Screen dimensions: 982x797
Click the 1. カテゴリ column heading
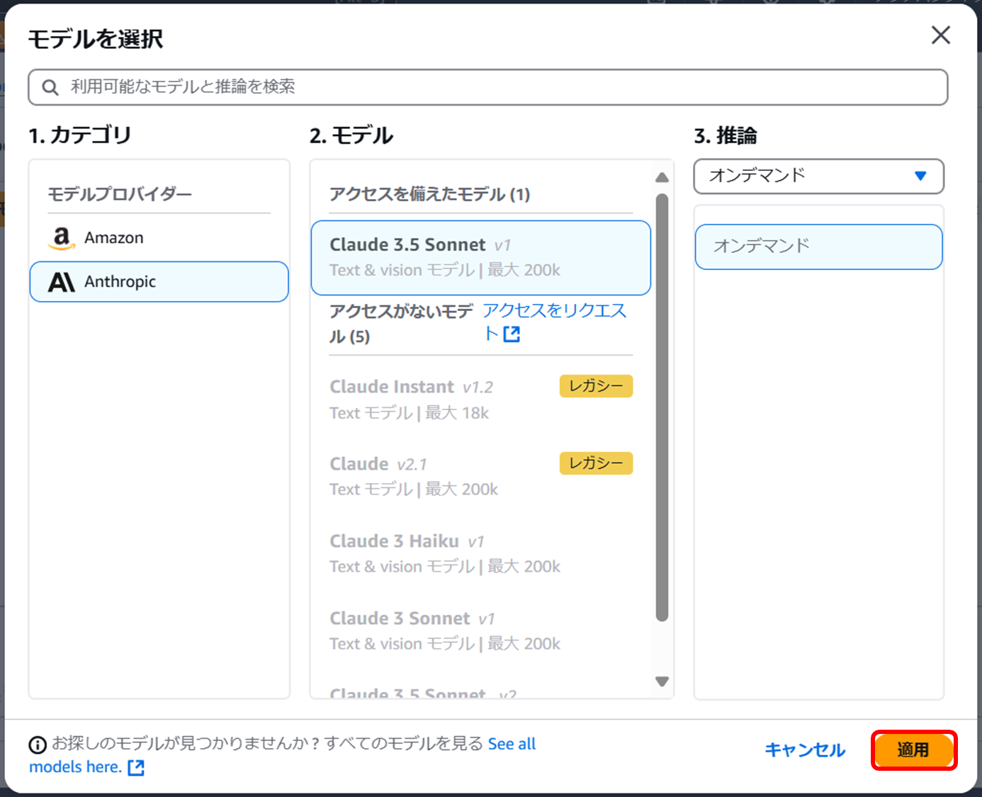(80, 135)
